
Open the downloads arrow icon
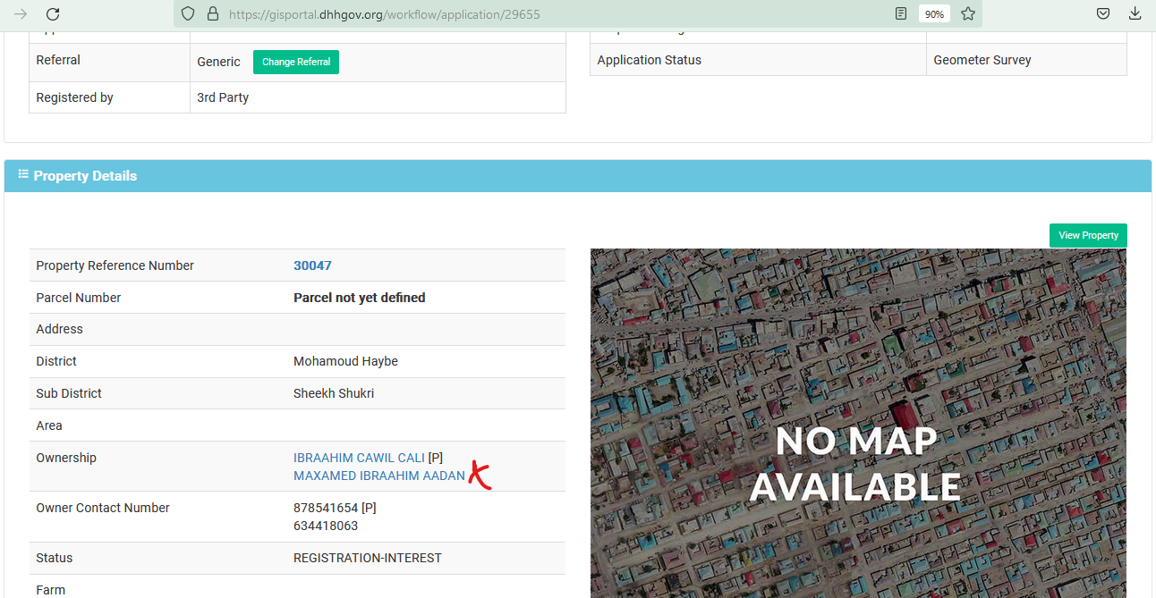pos(1135,14)
